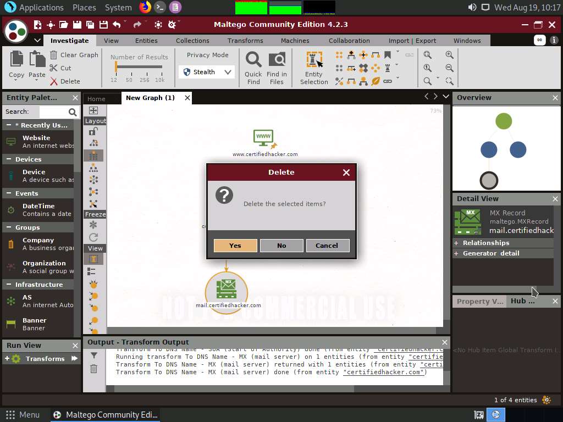
Task: Click the snowflake Freeze layout icon
Action: tap(93, 225)
